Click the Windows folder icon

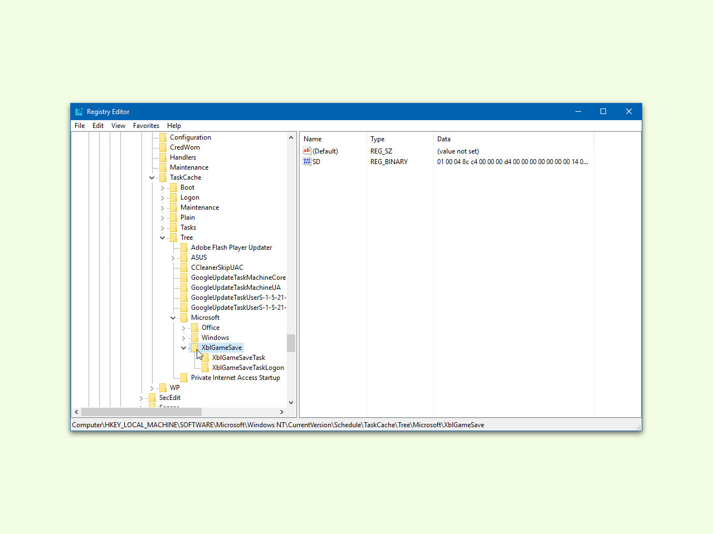pos(194,338)
